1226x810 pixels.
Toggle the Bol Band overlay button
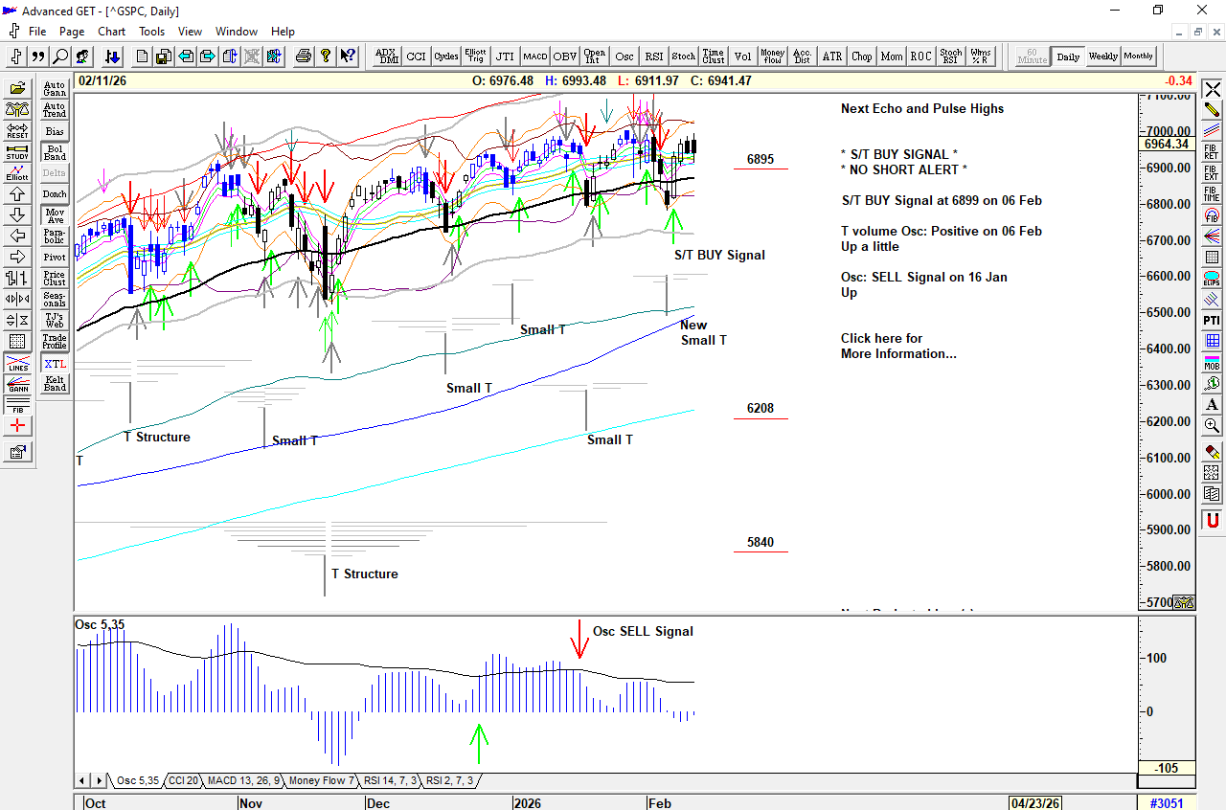[x=55, y=152]
